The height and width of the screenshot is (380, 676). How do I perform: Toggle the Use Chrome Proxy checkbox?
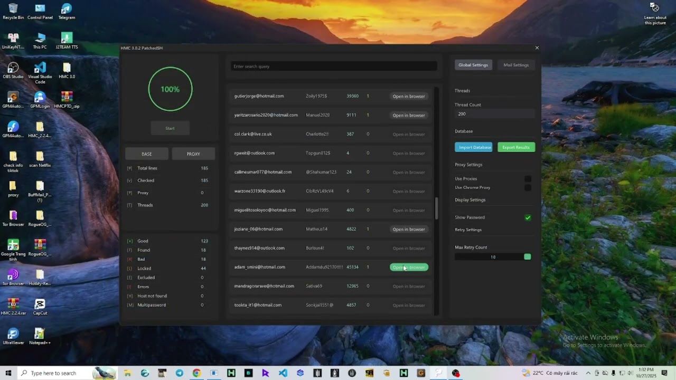coord(528,187)
